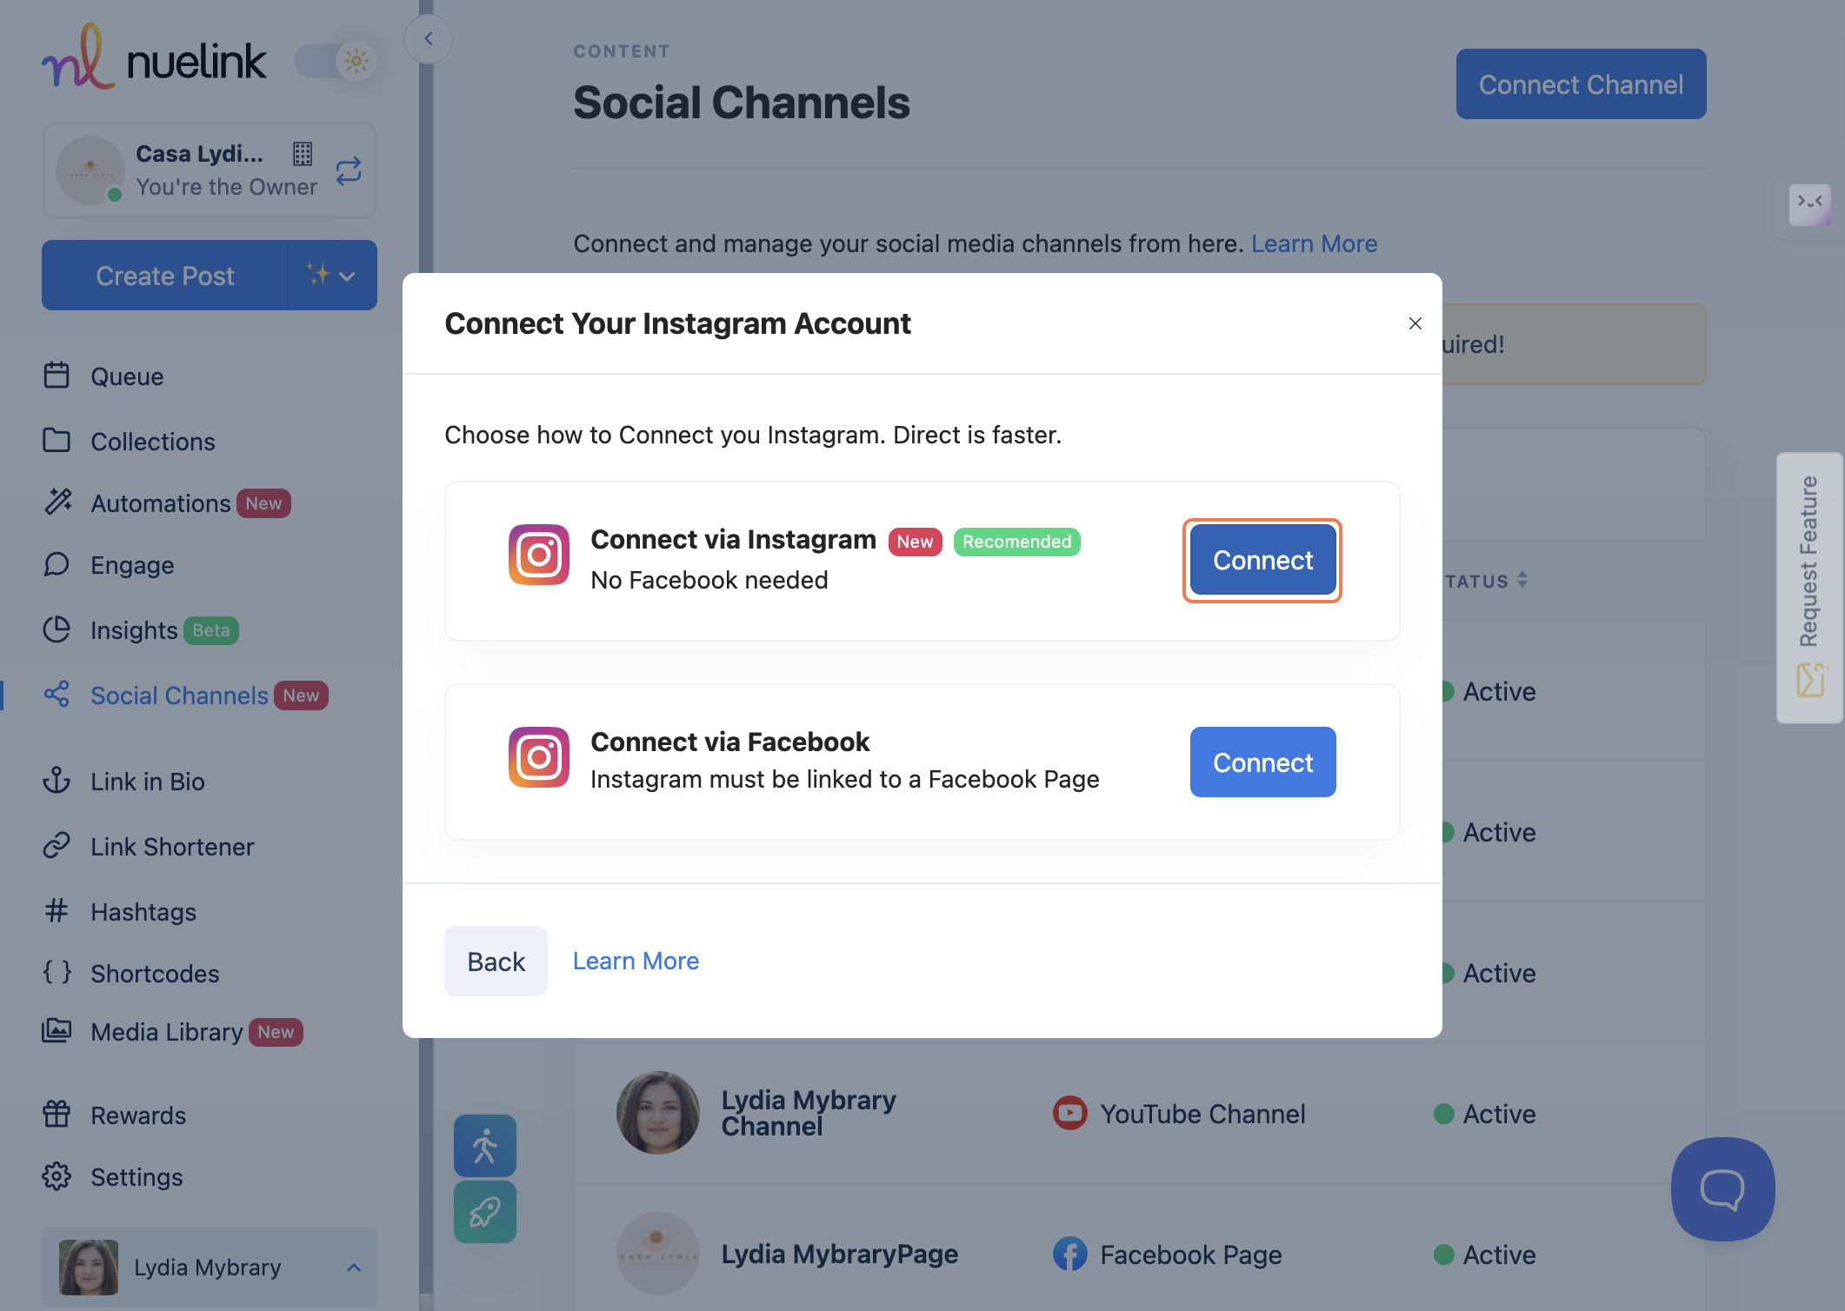Click the Casa Lydi workspace avatar

(90, 170)
